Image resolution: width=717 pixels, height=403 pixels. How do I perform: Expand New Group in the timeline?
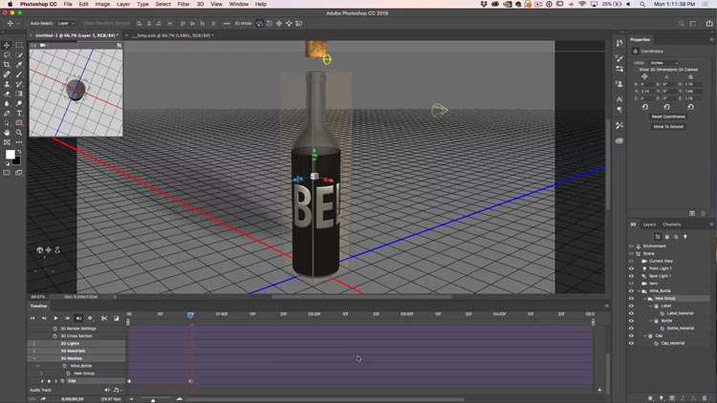point(42,373)
